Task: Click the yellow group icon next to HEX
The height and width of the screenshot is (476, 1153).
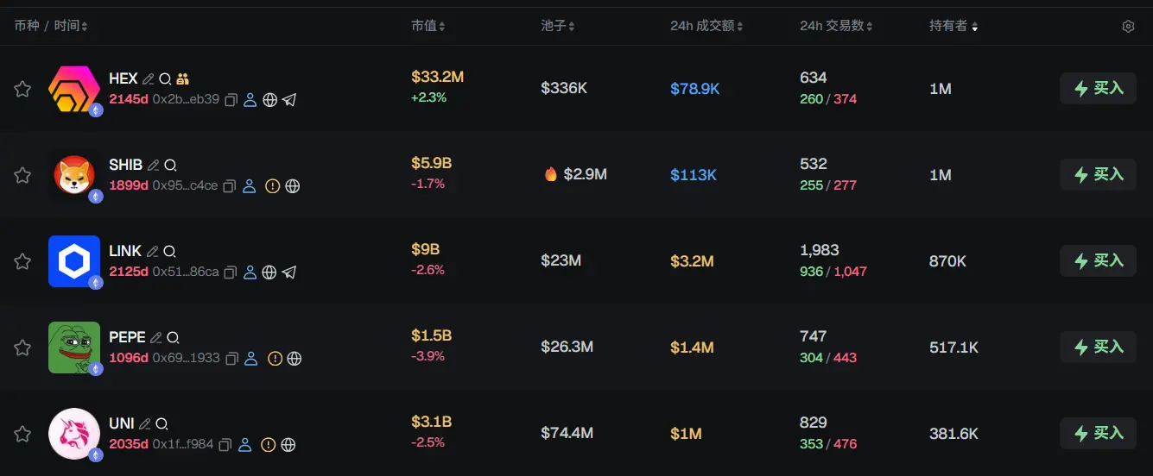Action: pos(182,79)
